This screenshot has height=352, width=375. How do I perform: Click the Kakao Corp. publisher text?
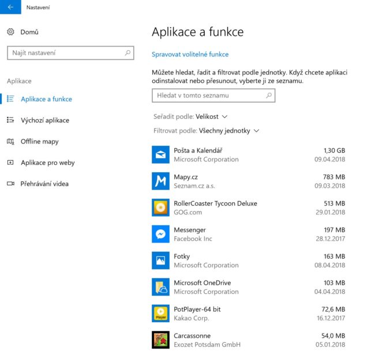coord(192,318)
